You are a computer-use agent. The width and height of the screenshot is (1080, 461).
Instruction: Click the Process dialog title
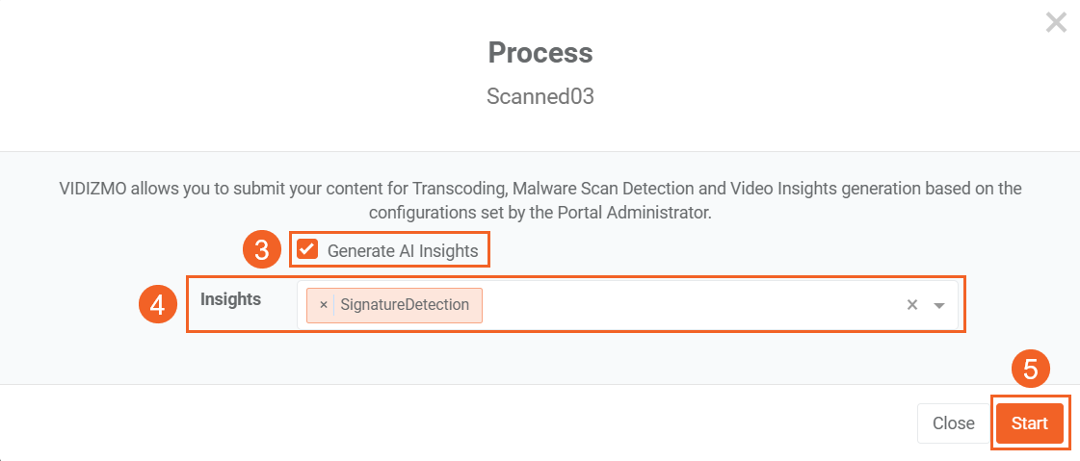point(540,52)
